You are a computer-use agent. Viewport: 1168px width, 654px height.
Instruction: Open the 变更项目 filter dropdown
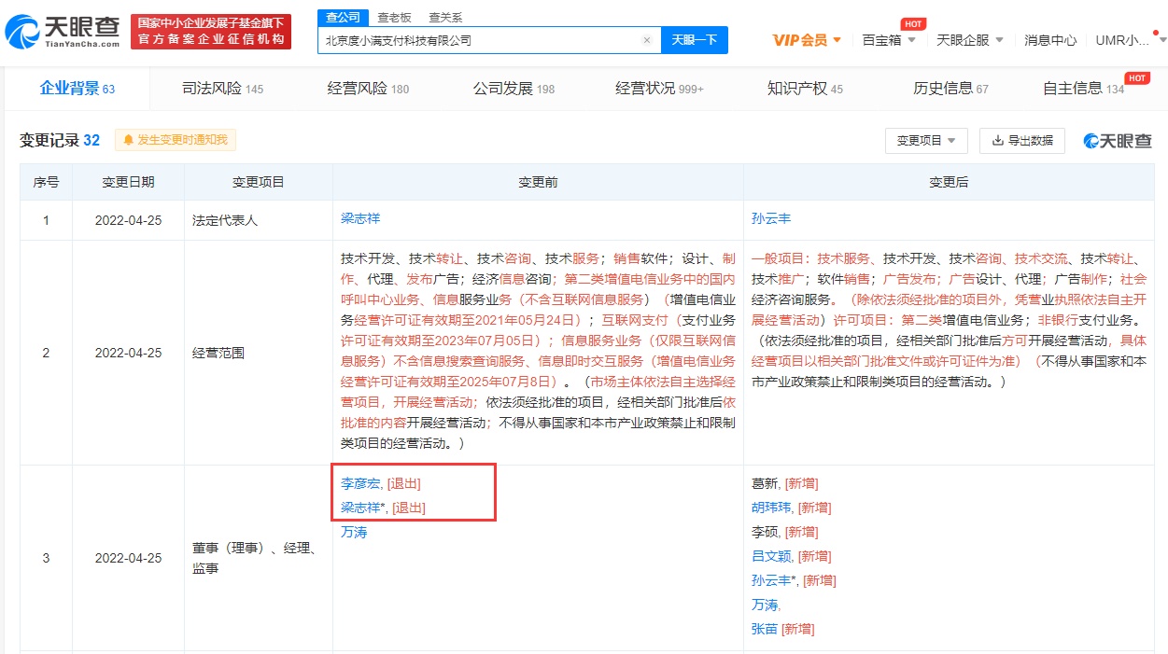tap(926, 140)
